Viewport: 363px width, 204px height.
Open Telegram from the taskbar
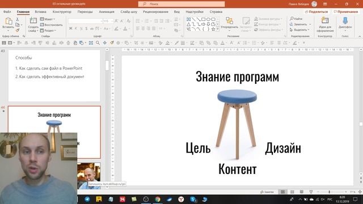pos(87,199)
